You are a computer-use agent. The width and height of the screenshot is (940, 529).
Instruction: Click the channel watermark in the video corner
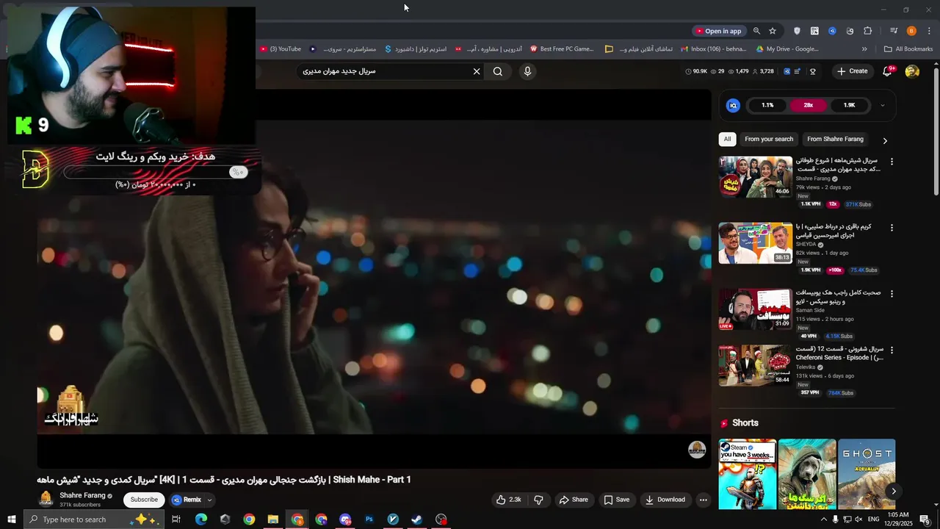click(697, 450)
